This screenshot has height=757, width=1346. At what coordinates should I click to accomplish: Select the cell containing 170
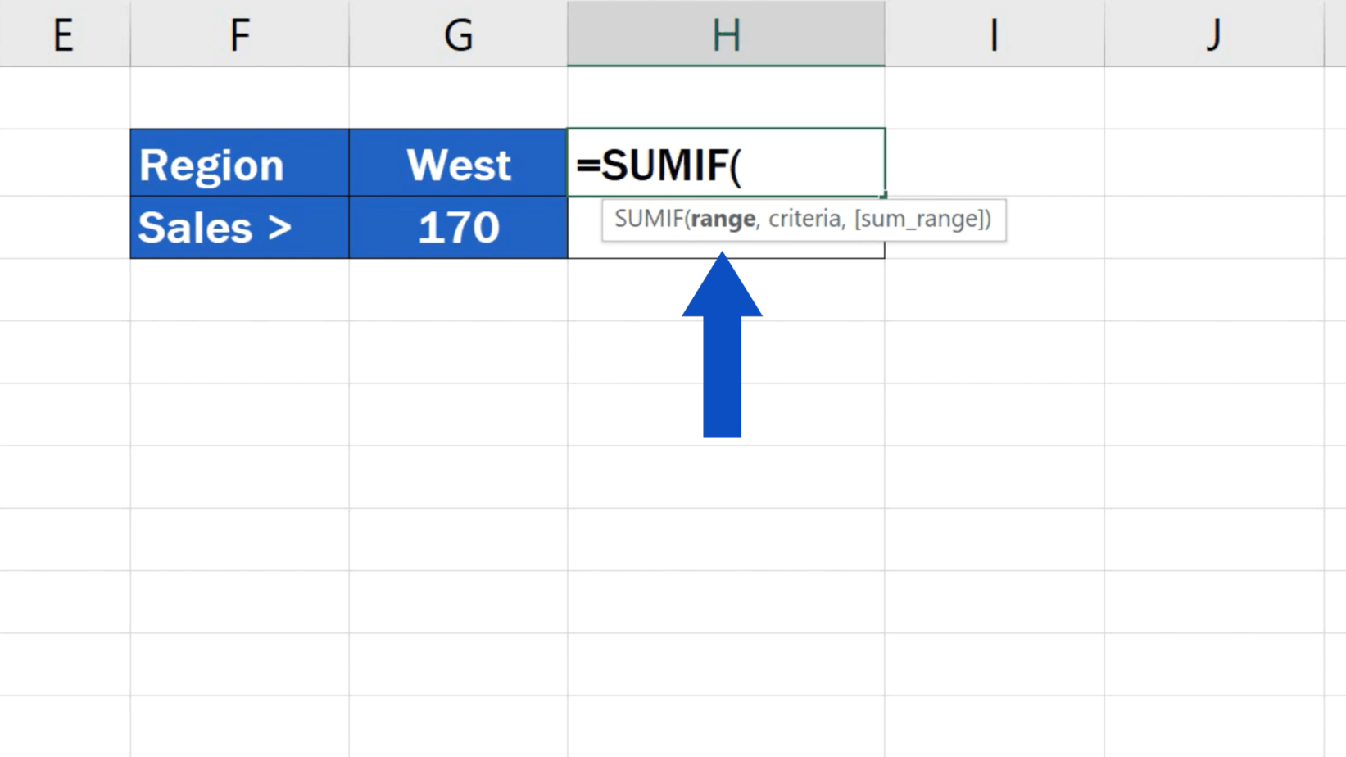point(459,227)
